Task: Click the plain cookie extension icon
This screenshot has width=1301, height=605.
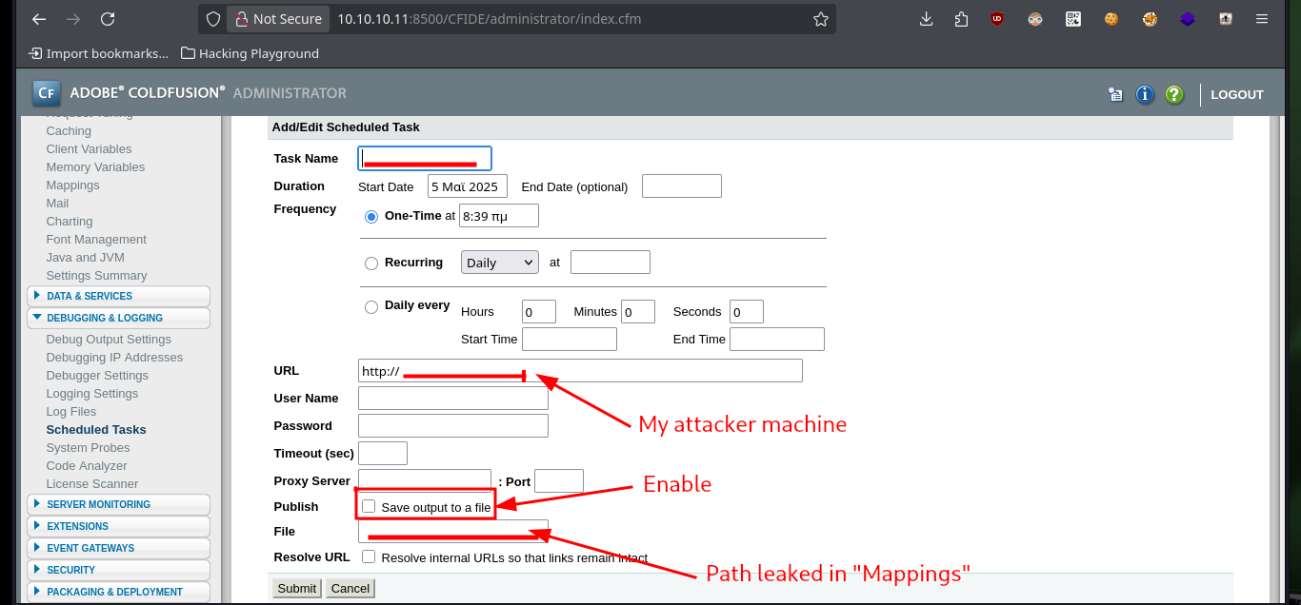Action: pos(1111,19)
